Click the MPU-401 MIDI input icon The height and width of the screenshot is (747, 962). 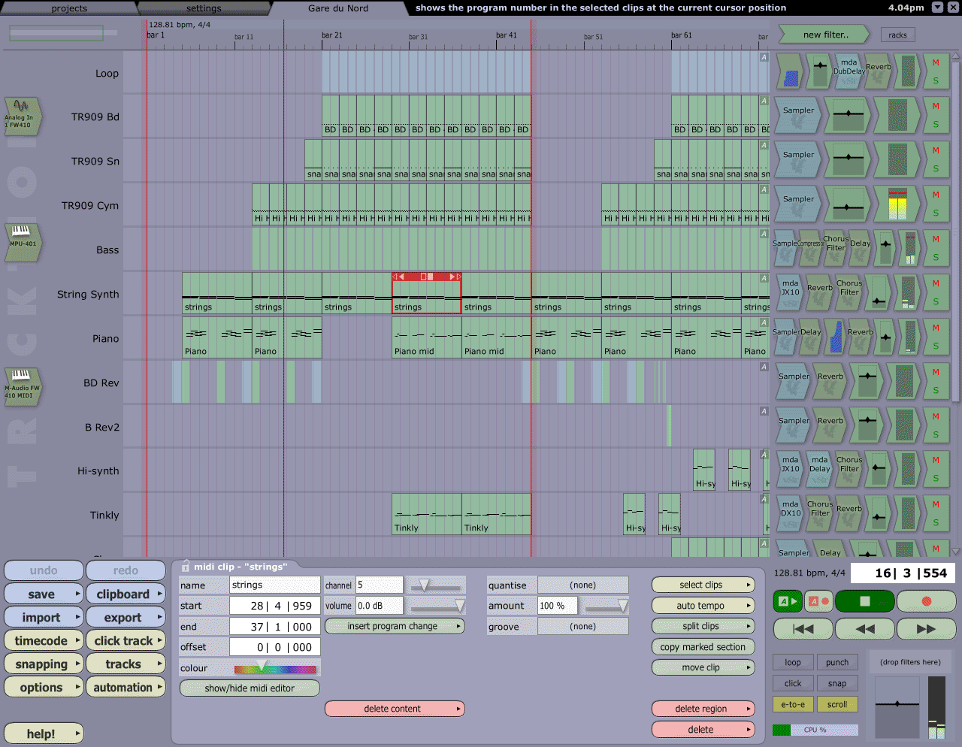[x=23, y=242]
